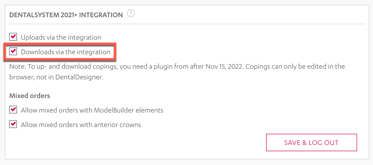Uncheck Uploads via the integration checkbox
Screen dimensions: 373x165
[x=13, y=37]
